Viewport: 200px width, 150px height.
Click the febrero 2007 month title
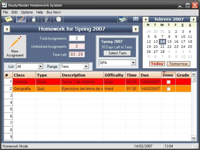click(169, 19)
